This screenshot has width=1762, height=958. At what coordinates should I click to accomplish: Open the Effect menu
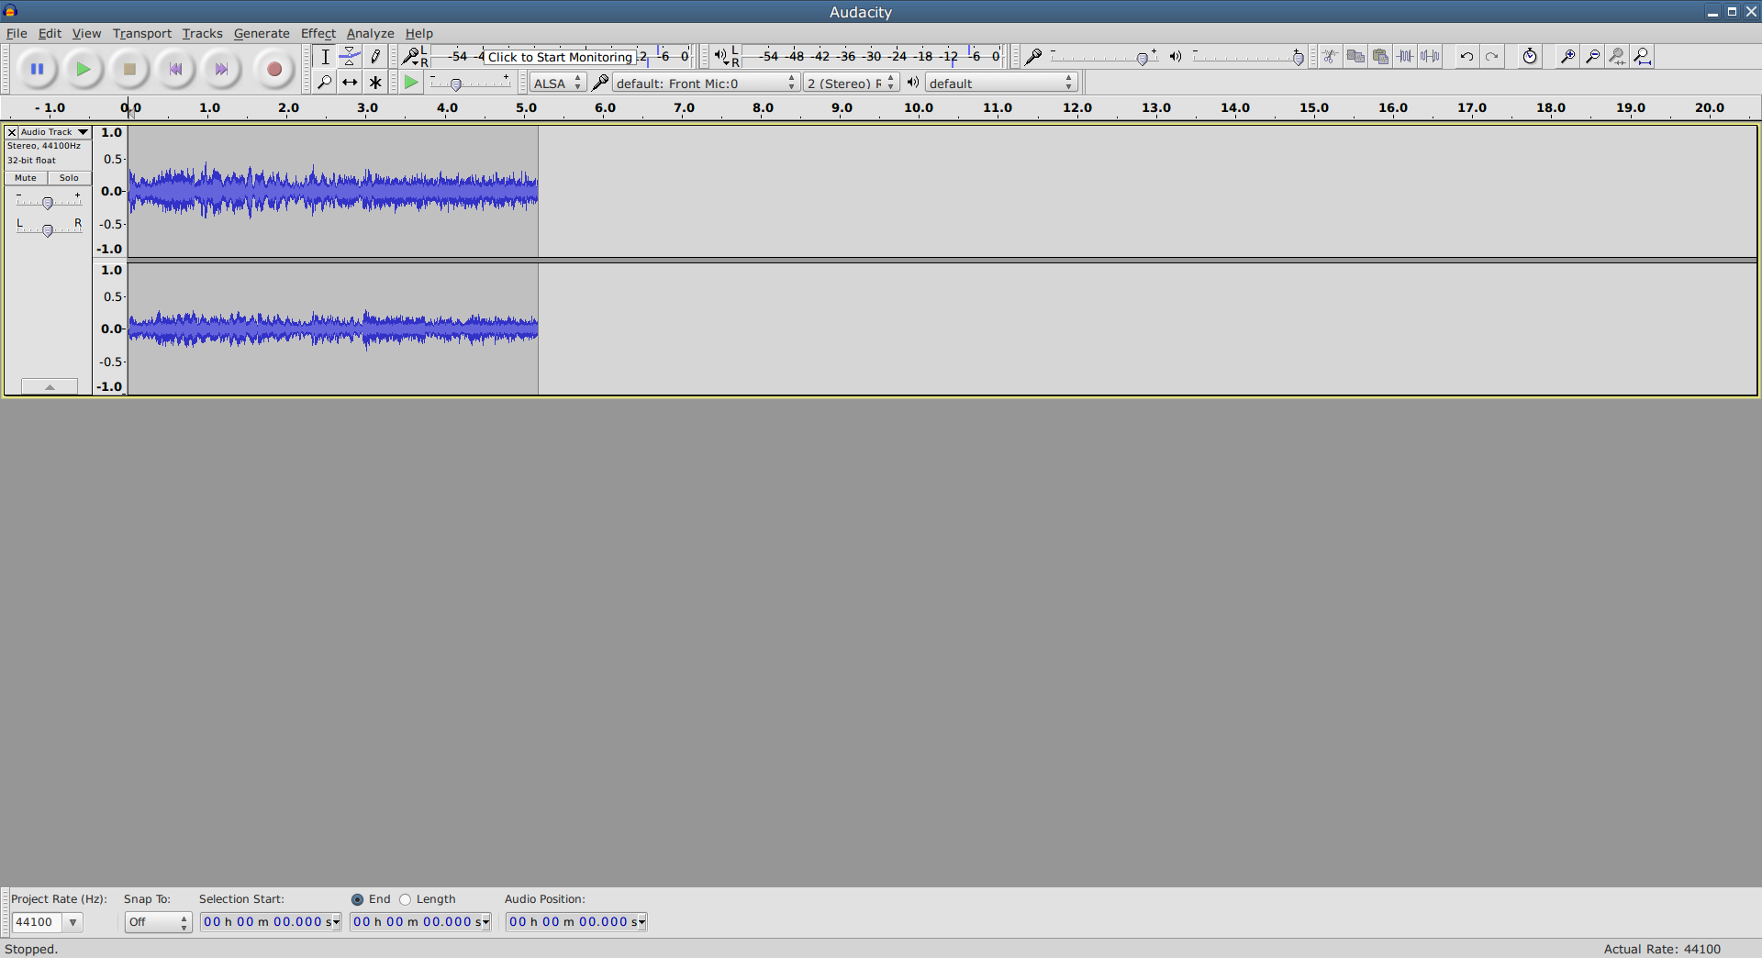pyautogui.click(x=318, y=33)
